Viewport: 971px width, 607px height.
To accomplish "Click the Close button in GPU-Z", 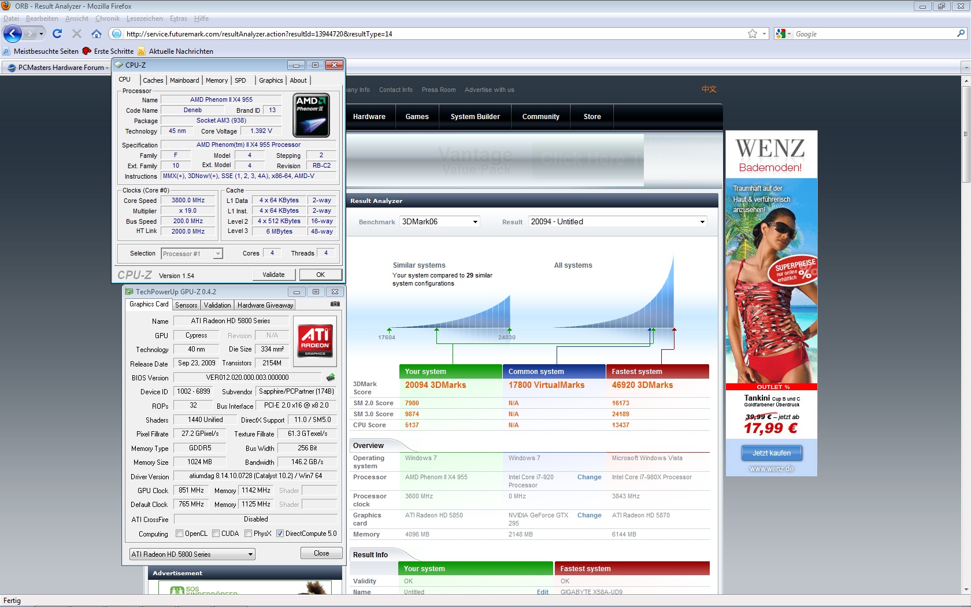I will (321, 553).
